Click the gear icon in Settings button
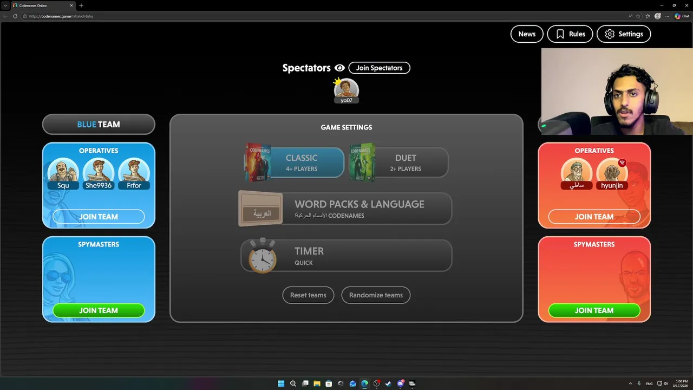 pyautogui.click(x=610, y=34)
